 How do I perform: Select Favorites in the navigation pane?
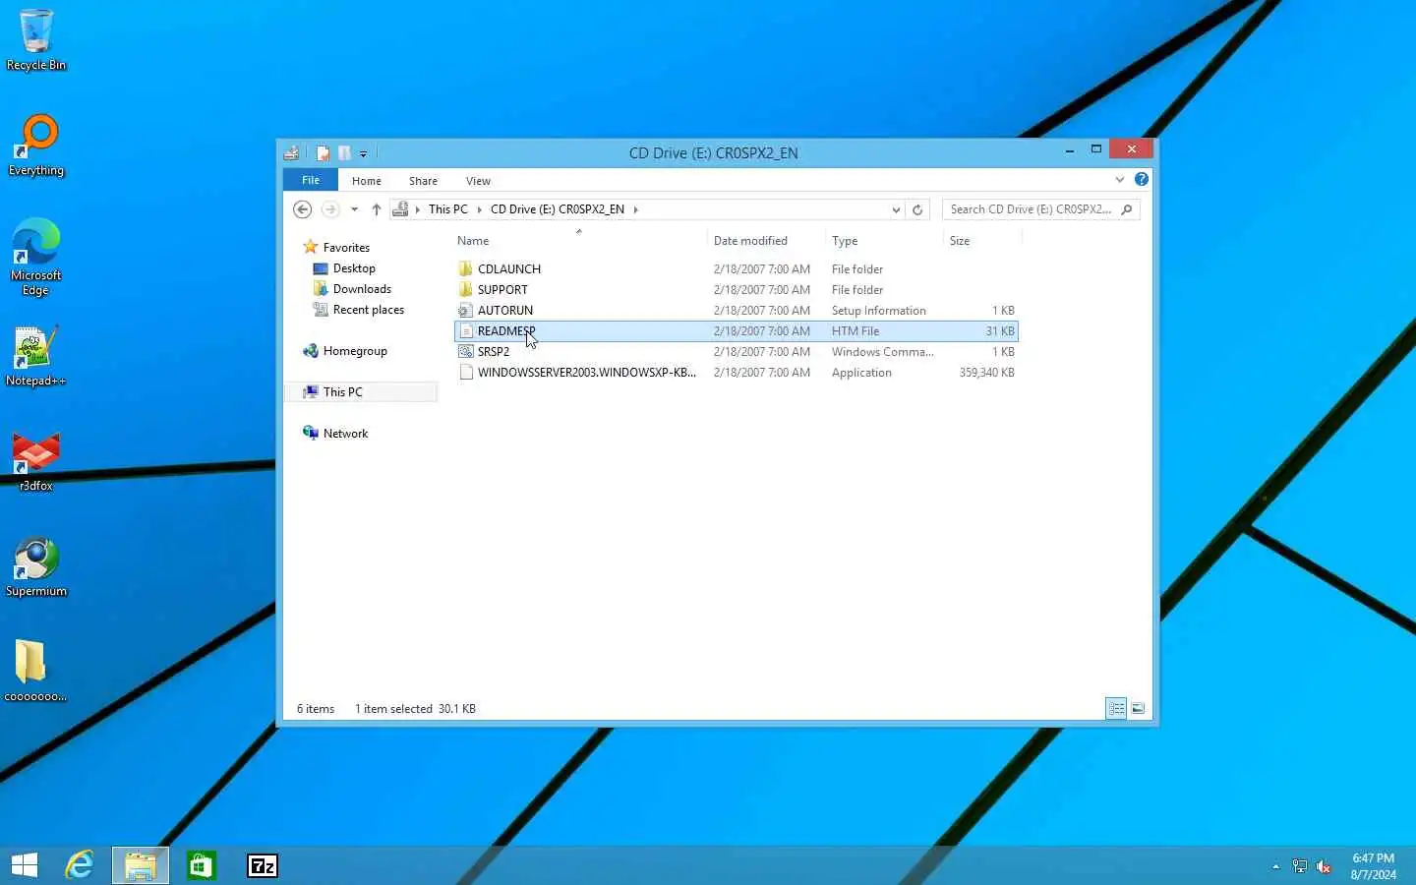[x=346, y=248]
